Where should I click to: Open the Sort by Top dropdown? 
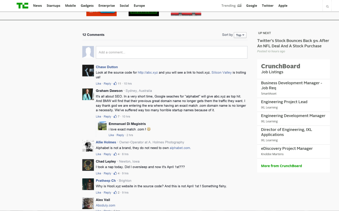[x=240, y=35]
